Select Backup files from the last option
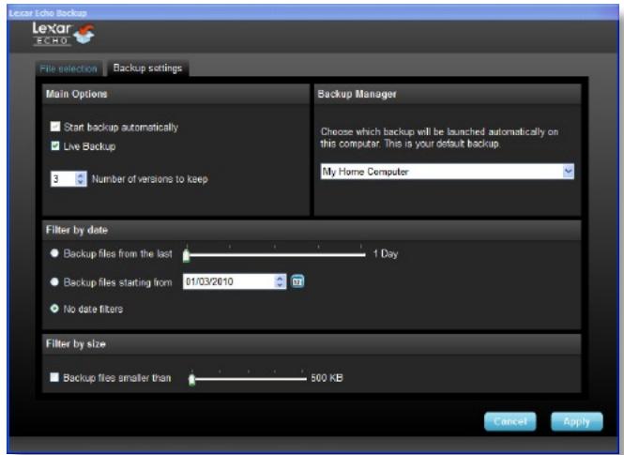624x455 pixels. coord(54,253)
